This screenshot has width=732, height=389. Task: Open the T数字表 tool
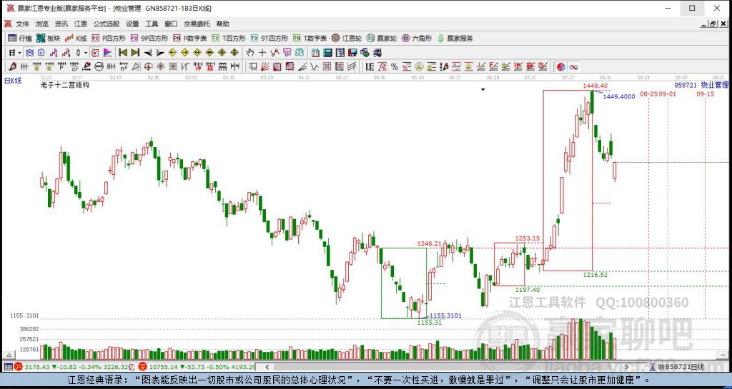(x=310, y=39)
